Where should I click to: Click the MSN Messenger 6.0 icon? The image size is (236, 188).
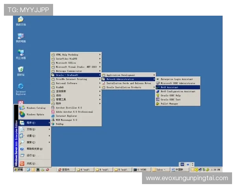tap(53, 120)
